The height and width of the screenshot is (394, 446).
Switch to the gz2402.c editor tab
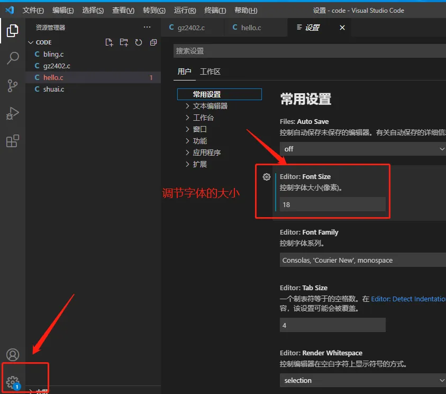pos(193,28)
